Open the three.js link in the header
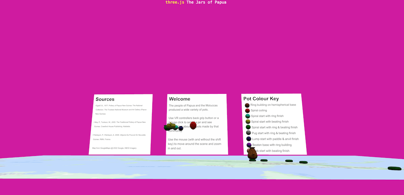The width and height of the screenshot is (404, 195). [175, 2]
